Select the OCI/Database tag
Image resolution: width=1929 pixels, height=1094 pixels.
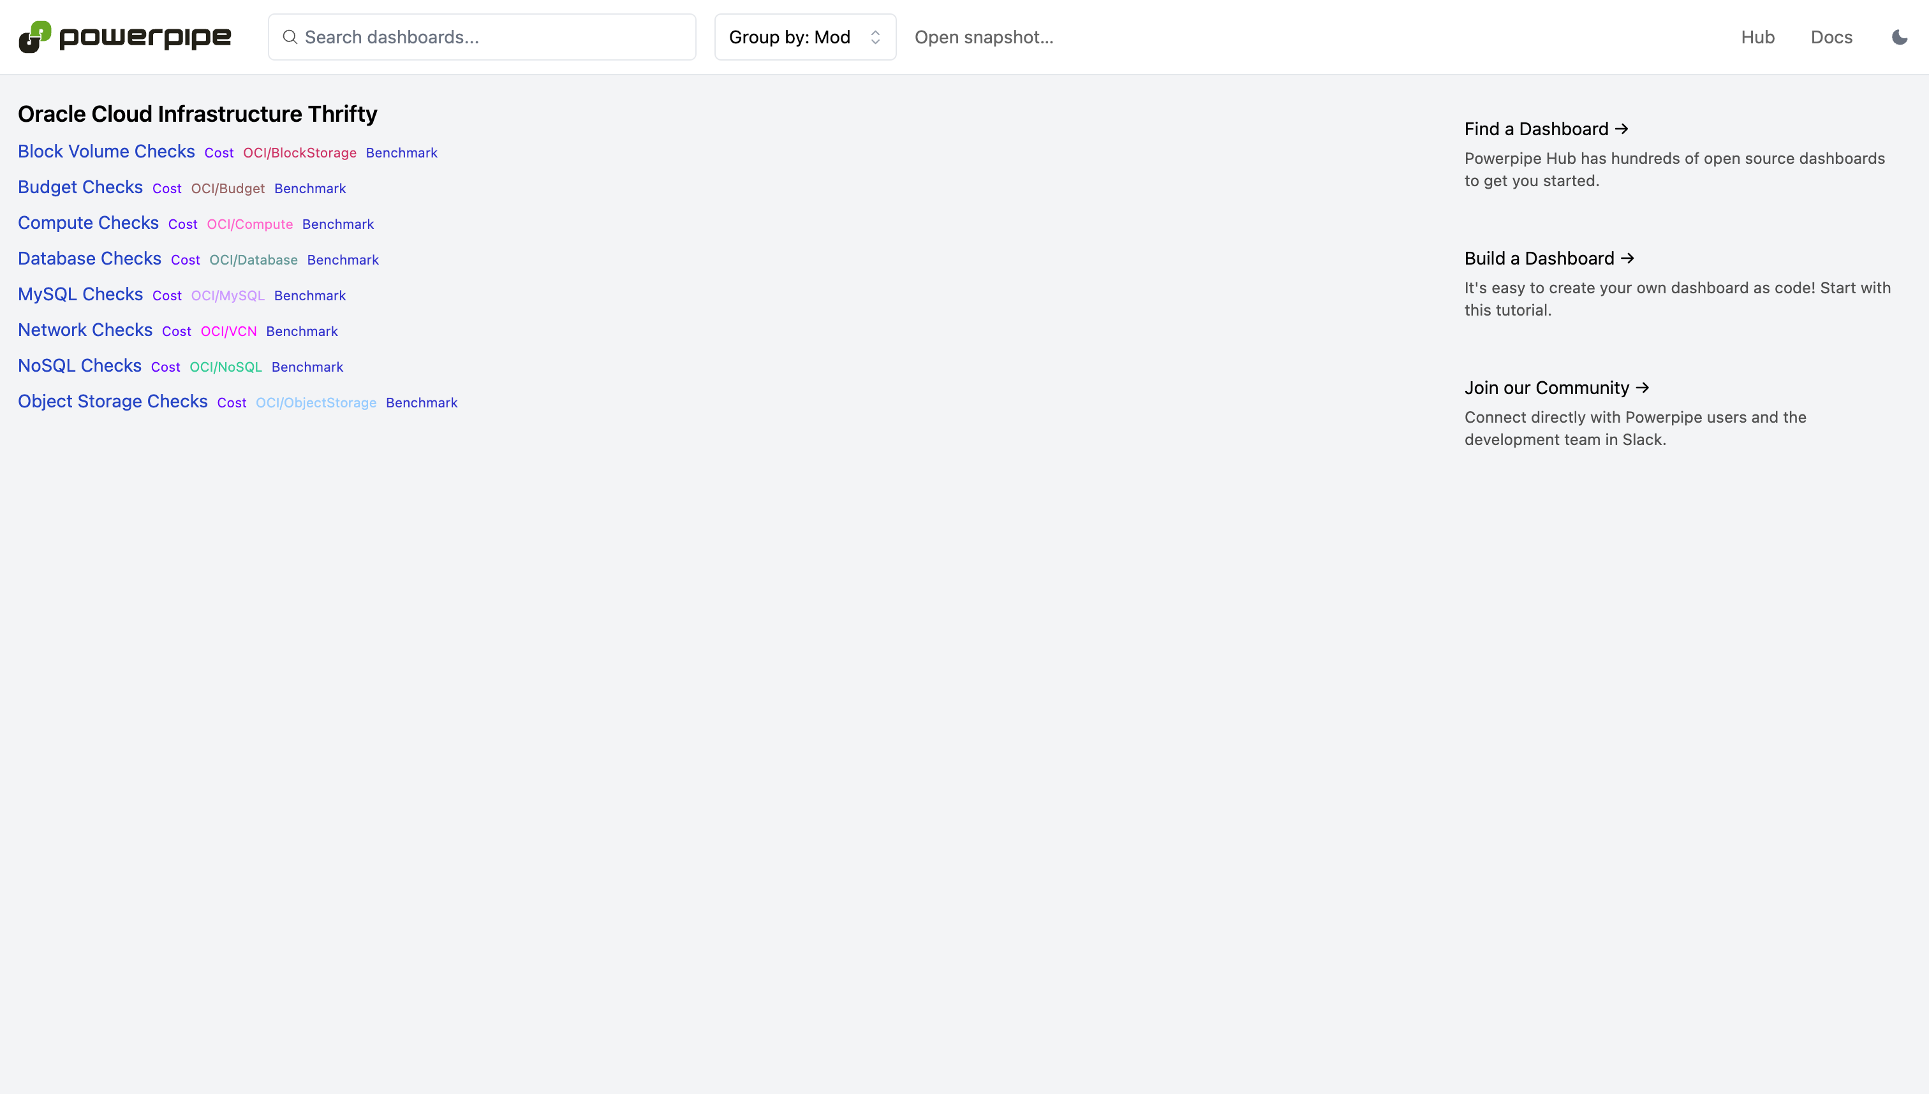[x=253, y=260]
